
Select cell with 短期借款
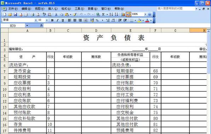pyautogui.click(x=130, y=71)
